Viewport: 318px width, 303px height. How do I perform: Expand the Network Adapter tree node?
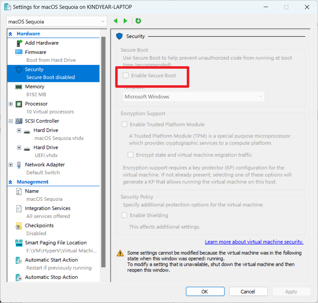[x=11, y=165]
